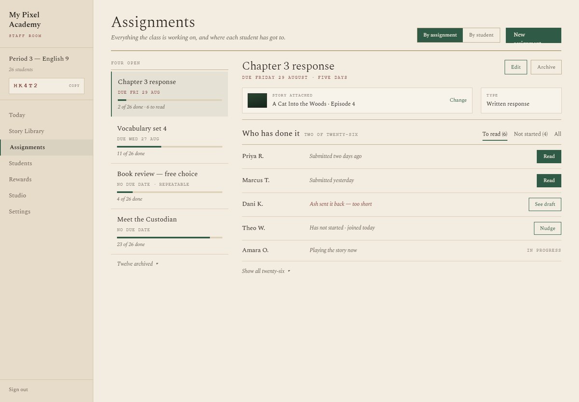
Task: Click Theo W. student name
Action: point(253,228)
